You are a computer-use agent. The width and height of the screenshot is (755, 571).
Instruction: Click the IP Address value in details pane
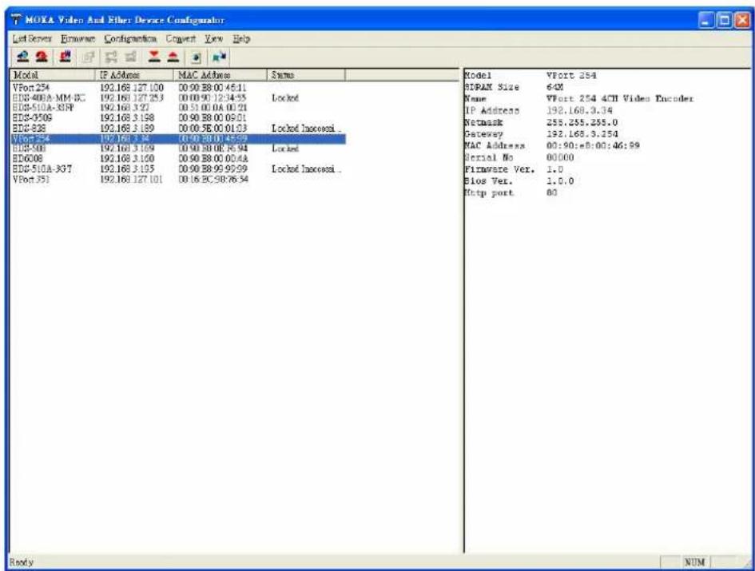(x=579, y=110)
